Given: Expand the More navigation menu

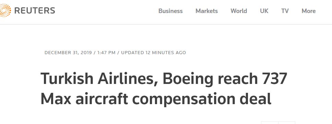Looking at the screenshot, I should (308, 11).
